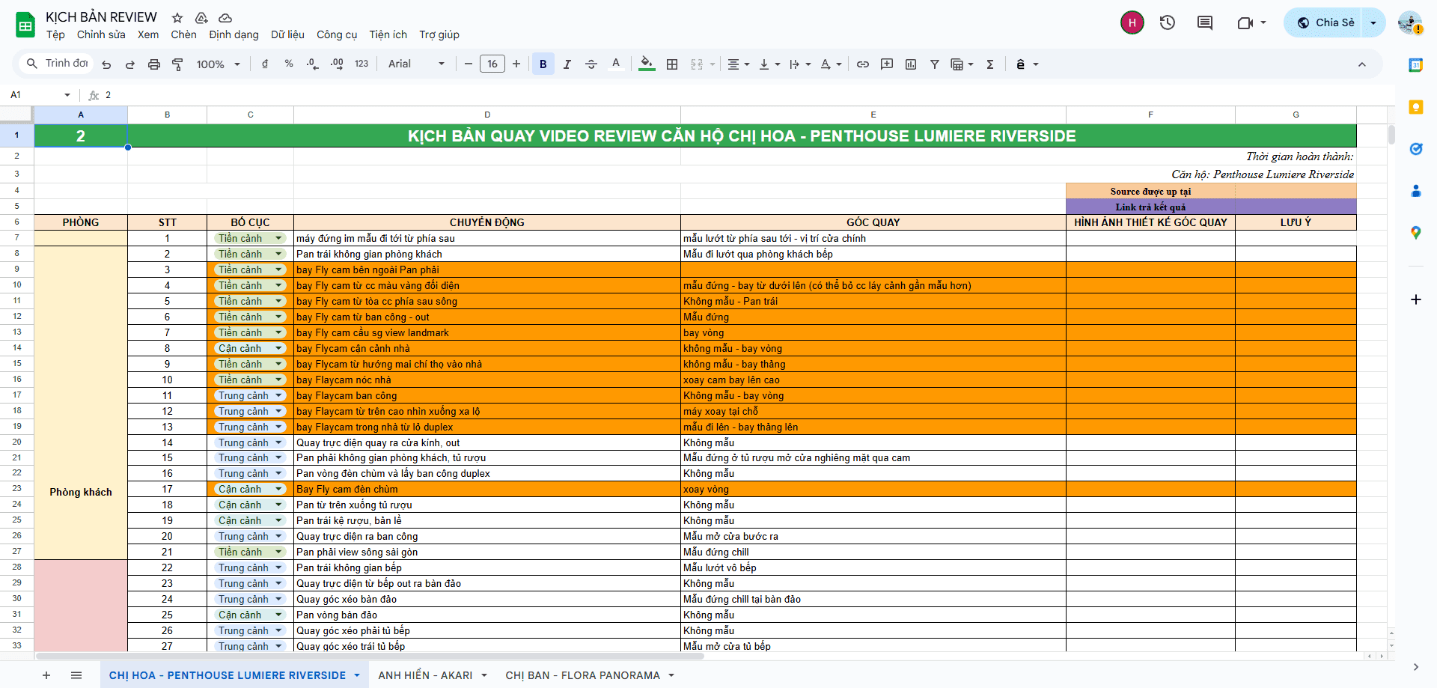Star this spreadsheet document
The image size is (1437, 688).
[x=177, y=17]
